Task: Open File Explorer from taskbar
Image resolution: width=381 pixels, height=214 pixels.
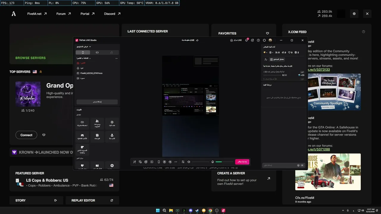Action: pos(171,210)
